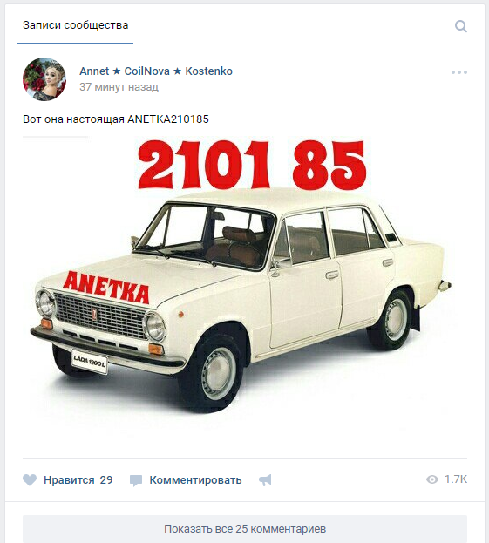Open search in community posts

[x=460, y=26]
